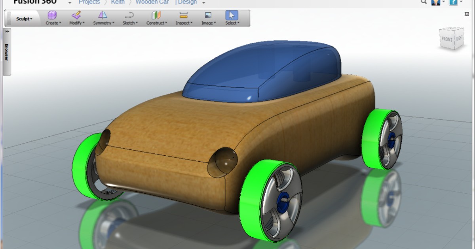Open the Create menu
This screenshot has width=475, height=249.
[53, 23]
